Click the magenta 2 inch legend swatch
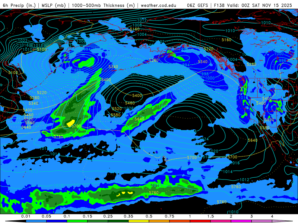298x223 pixels. point(241,221)
